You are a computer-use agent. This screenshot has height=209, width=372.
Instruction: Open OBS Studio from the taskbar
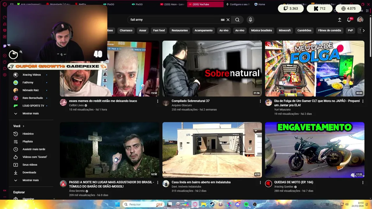pos(255,204)
